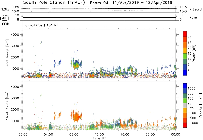
Task: Click Slant Range [km] label of velocity panel
Action: coord(7,106)
